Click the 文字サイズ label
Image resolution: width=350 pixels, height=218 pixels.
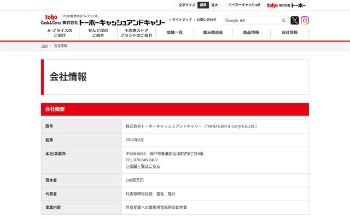[x=187, y=5]
